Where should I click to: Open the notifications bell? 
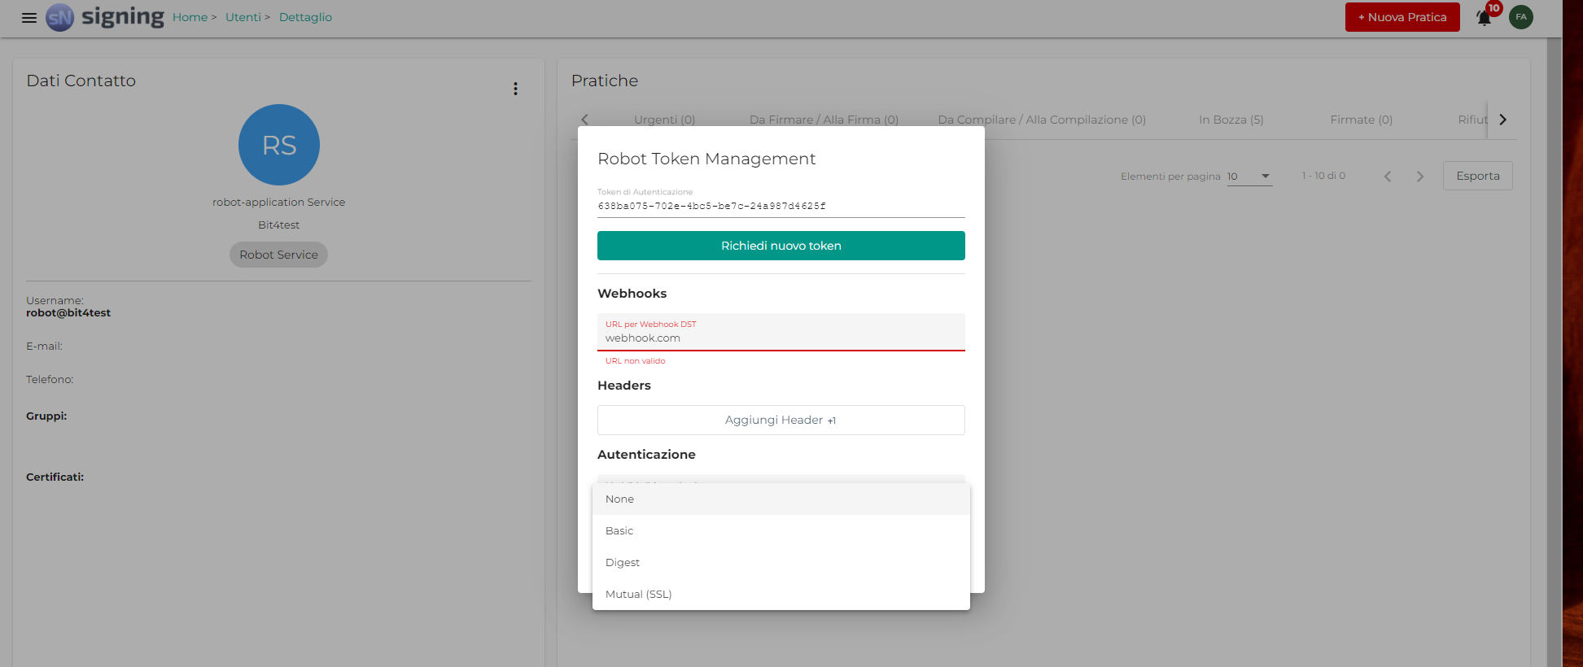[1484, 18]
